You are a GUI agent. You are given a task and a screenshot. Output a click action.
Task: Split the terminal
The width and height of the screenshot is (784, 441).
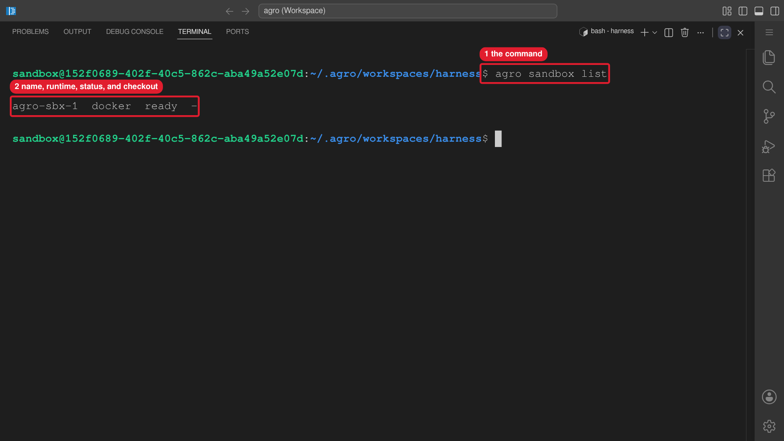pos(669,33)
